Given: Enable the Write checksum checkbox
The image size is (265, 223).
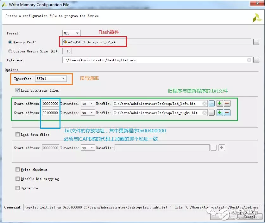Looking at the screenshot, I should tap(18, 170).
